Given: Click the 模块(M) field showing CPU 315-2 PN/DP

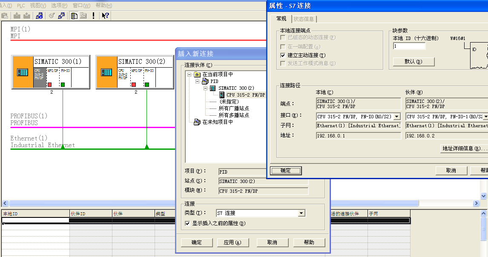Looking at the screenshot, I should (263, 191).
